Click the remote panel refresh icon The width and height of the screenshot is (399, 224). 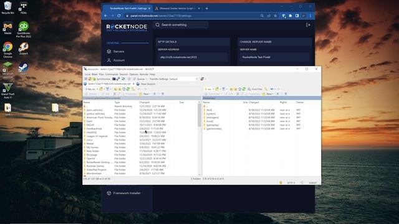click(244, 89)
